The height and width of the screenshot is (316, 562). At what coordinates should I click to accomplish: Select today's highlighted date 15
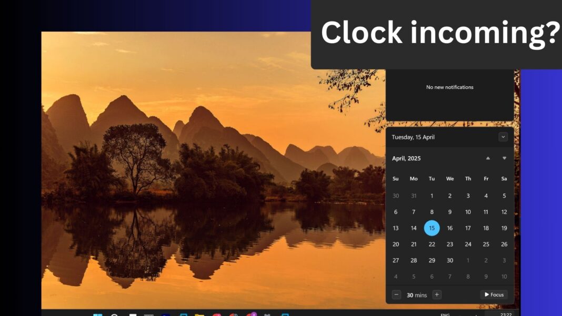click(x=431, y=228)
